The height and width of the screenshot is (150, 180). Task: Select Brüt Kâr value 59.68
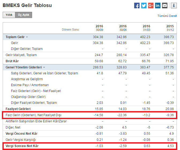pyautogui.click(x=99, y=61)
